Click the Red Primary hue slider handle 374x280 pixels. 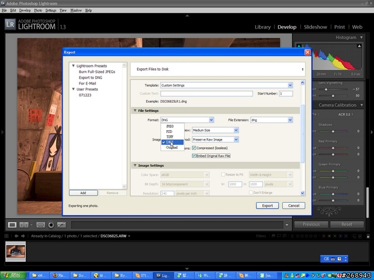[333, 148]
